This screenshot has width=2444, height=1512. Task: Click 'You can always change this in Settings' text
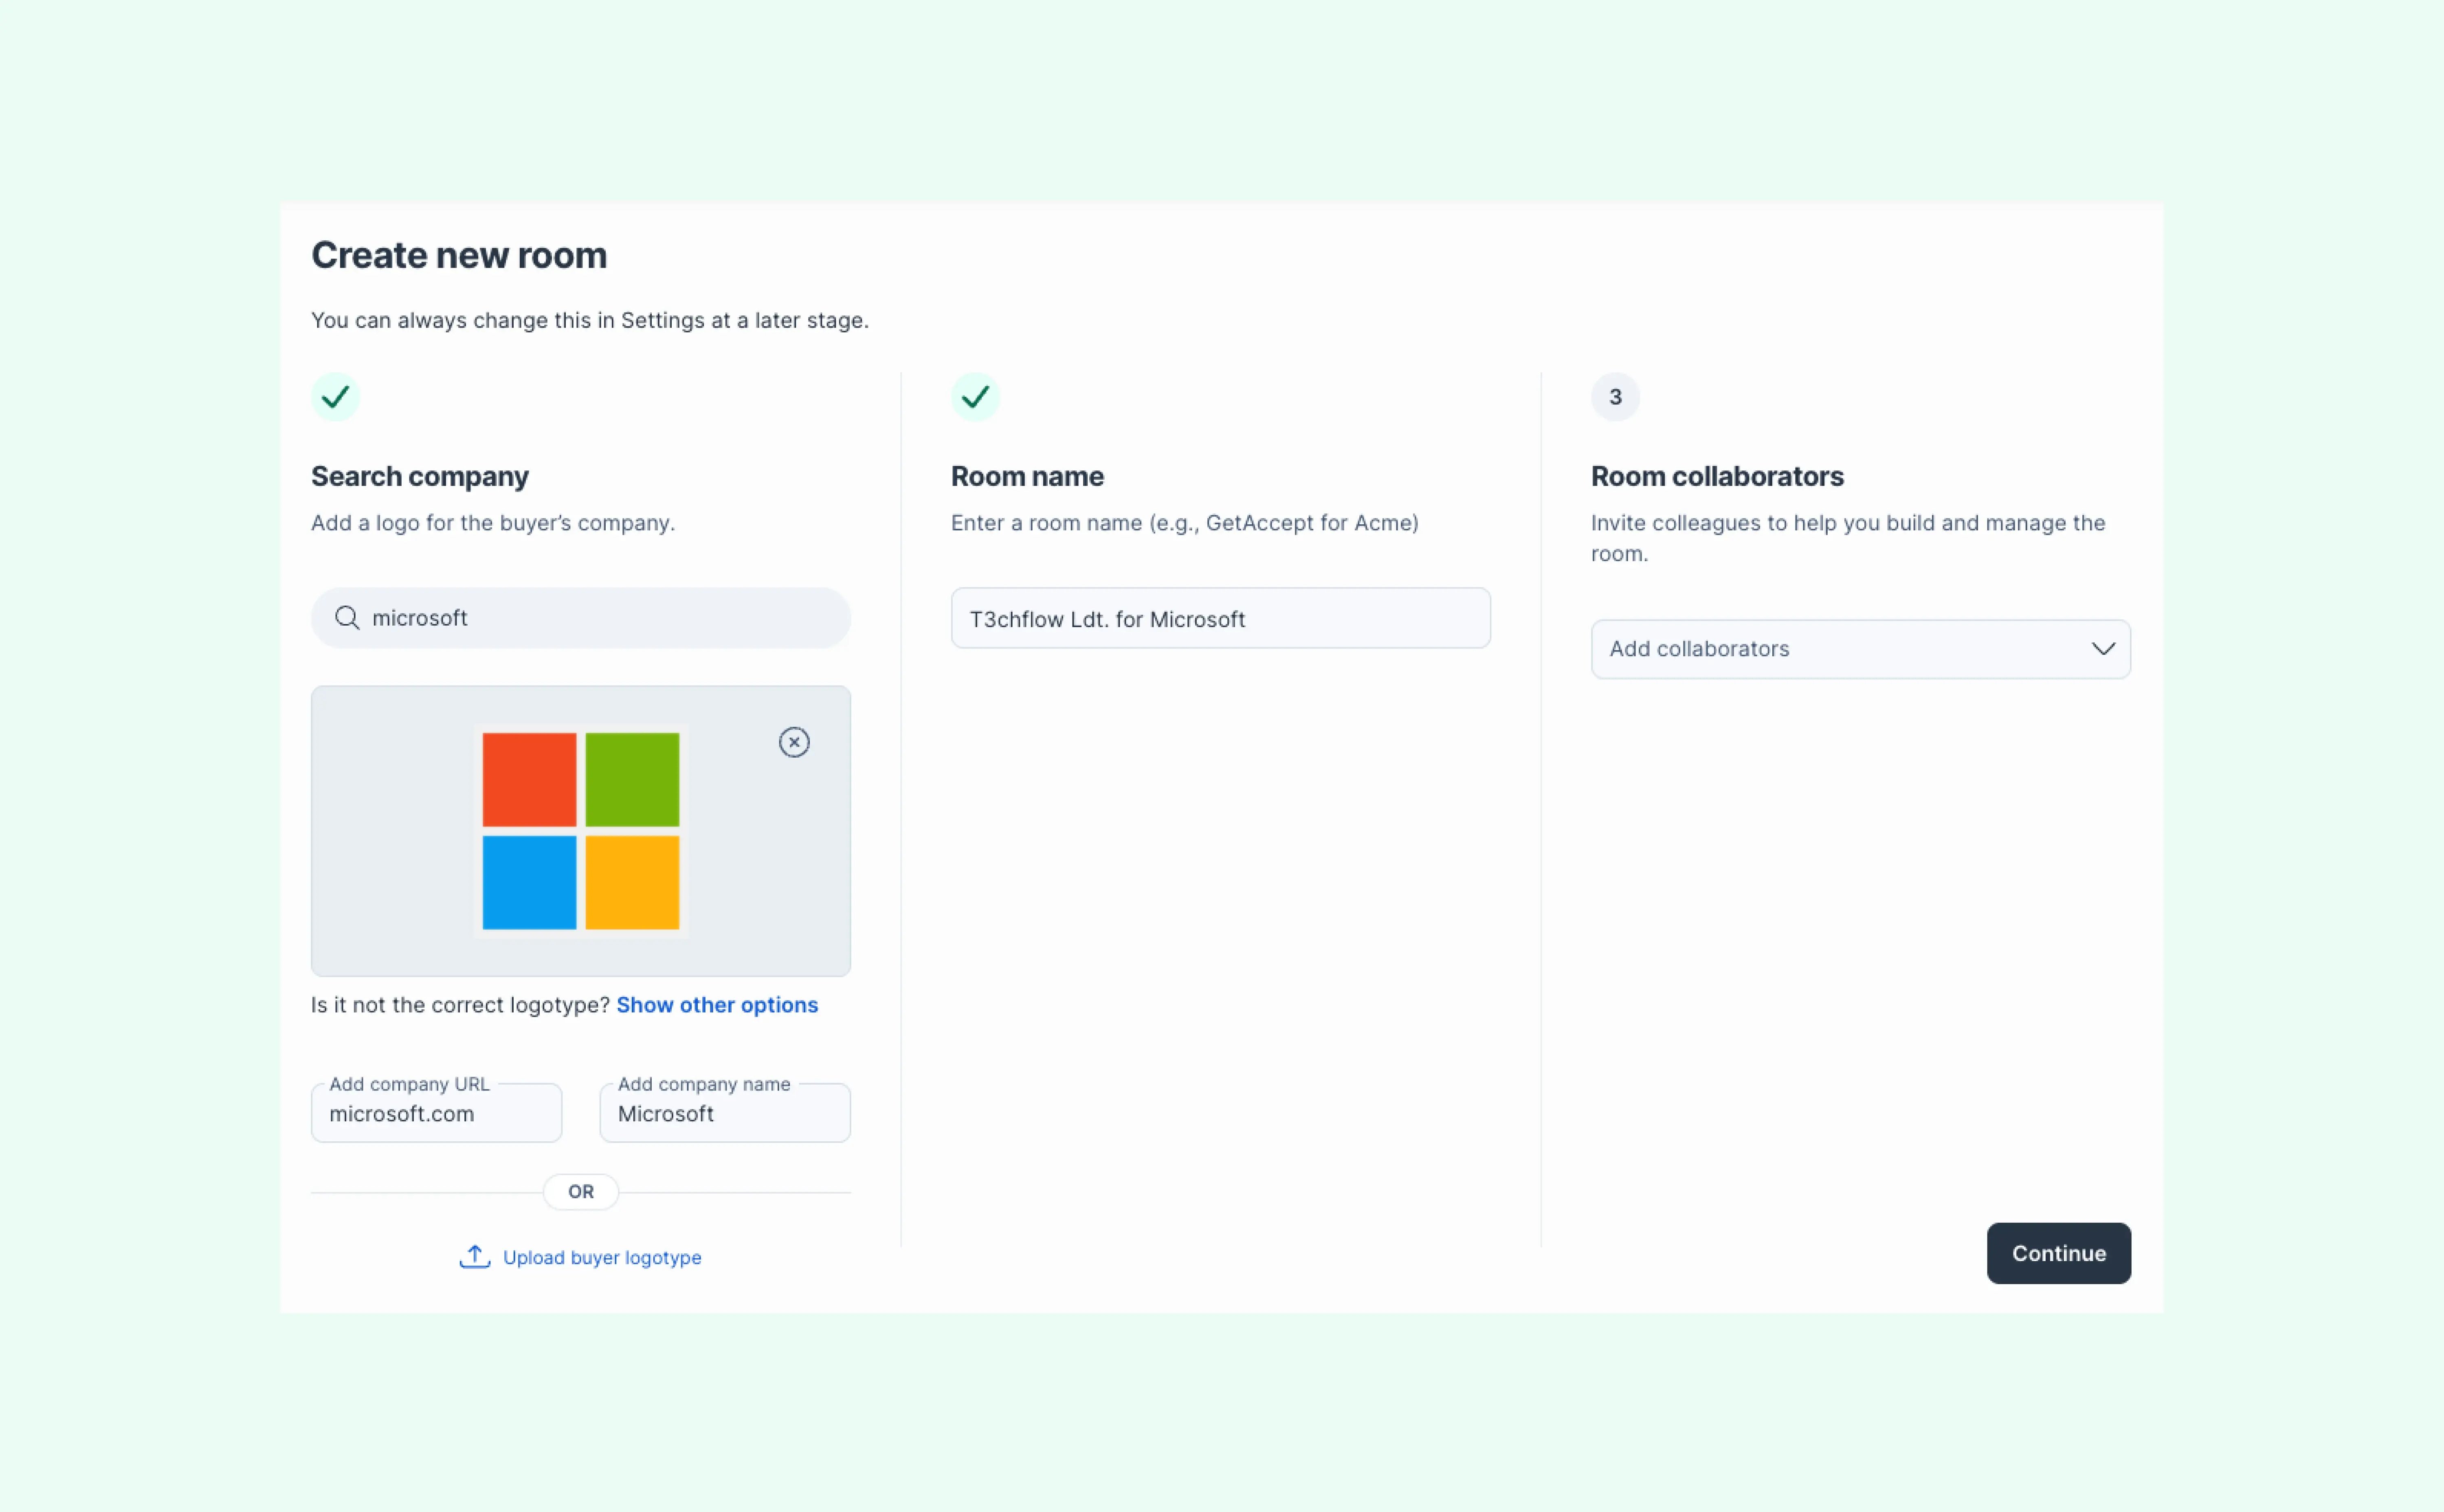[590, 320]
